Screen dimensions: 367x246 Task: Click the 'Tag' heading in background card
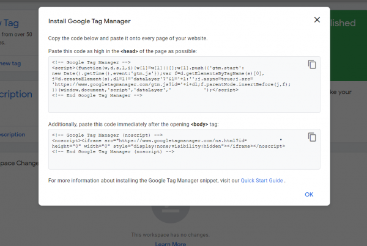10,23
